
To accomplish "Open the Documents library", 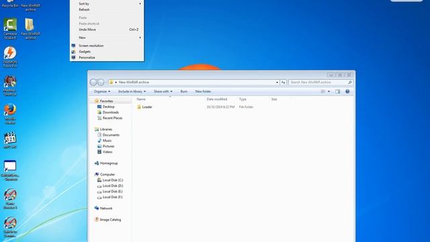I will 108,135.
